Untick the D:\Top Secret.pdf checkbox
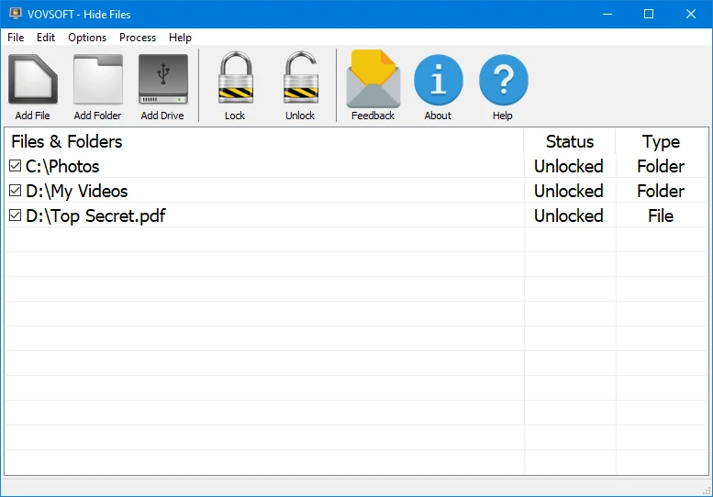Image resolution: width=713 pixels, height=497 pixels. [x=15, y=215]
